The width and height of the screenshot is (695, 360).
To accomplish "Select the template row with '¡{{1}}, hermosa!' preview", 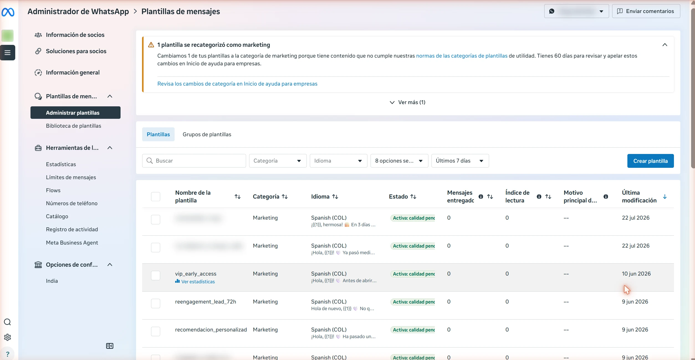I will 155,220.
